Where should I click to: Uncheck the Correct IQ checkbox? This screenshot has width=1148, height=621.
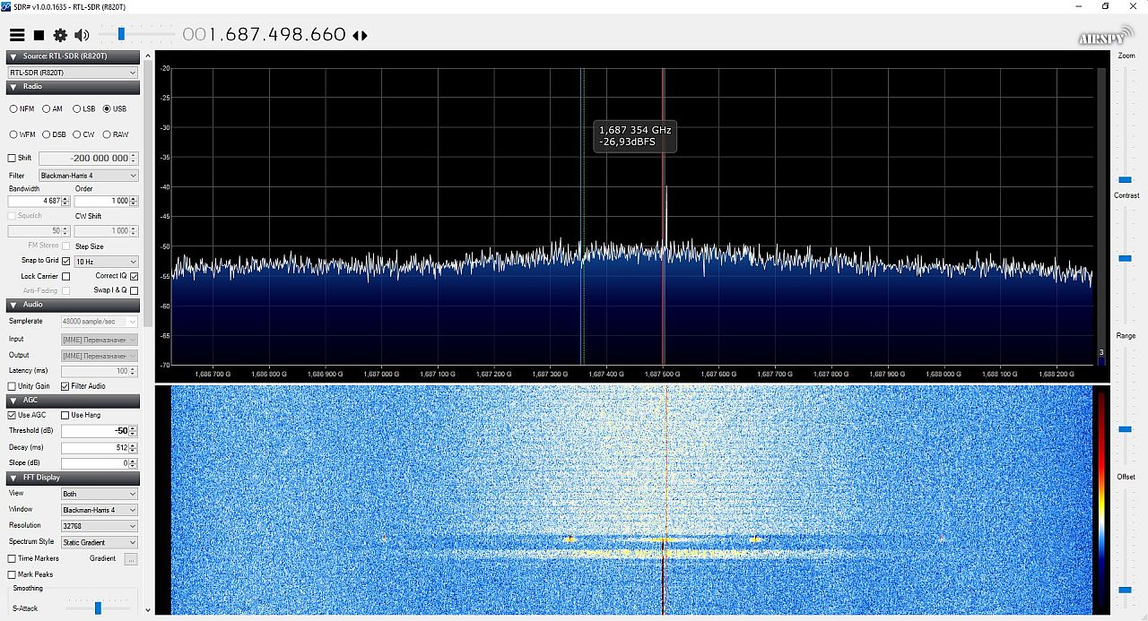coord(134,276)
